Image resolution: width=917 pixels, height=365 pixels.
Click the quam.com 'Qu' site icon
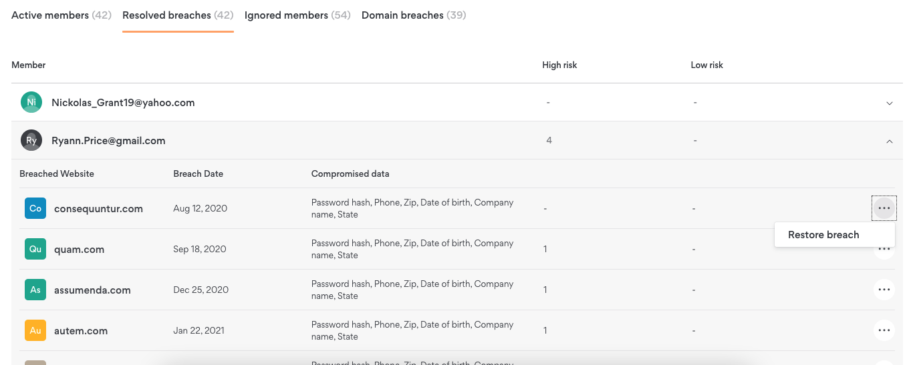(x=35, y=249)
